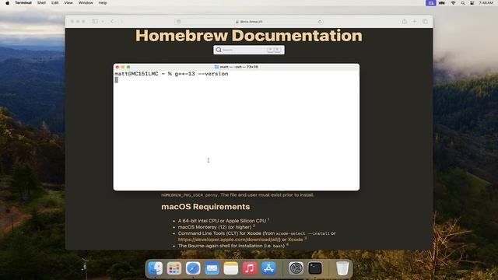Click the Homebrew Documentation heading
The width and height of the screenshot is (498, 280).
click(x=249, y=36)
